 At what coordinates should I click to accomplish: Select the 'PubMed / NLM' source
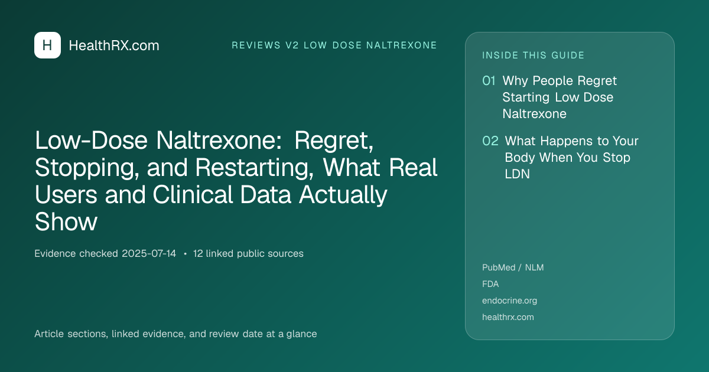tap(513, 267)
